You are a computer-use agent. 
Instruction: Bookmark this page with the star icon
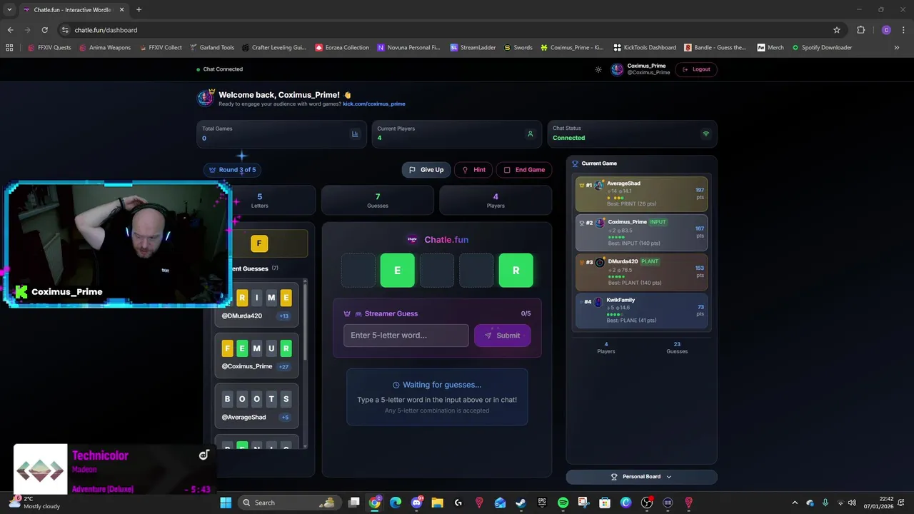tap(837, 30)
